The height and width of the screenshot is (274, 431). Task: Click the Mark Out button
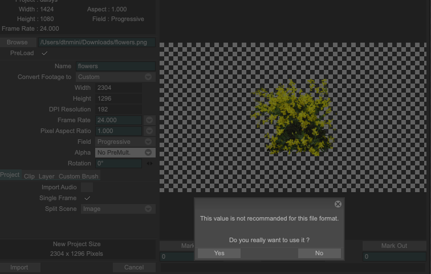[394, 246]
